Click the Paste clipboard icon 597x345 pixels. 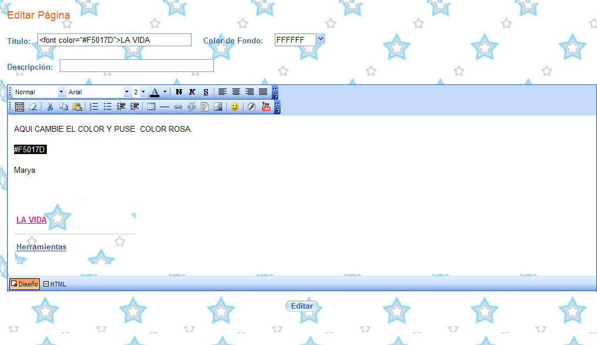coord(77,107)
